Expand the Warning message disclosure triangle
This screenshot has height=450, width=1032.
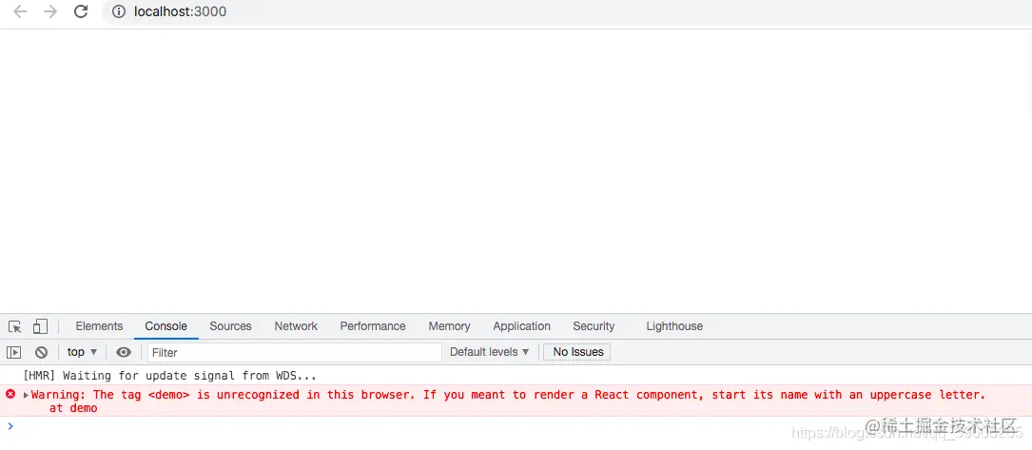pyautogui.click(x=27, y=396)
